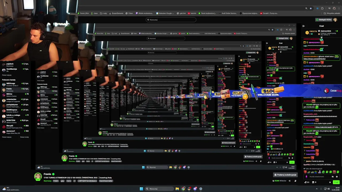Open kebab_u_rudego in recommended channels
Screen dimensions: 342x192
(16, 116)
